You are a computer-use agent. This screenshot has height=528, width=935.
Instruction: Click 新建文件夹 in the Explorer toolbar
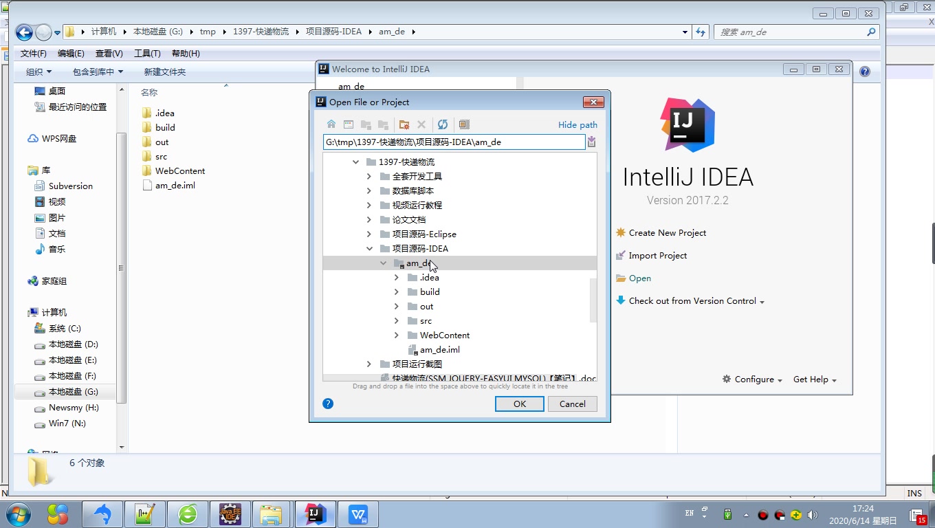pos(165,71)
